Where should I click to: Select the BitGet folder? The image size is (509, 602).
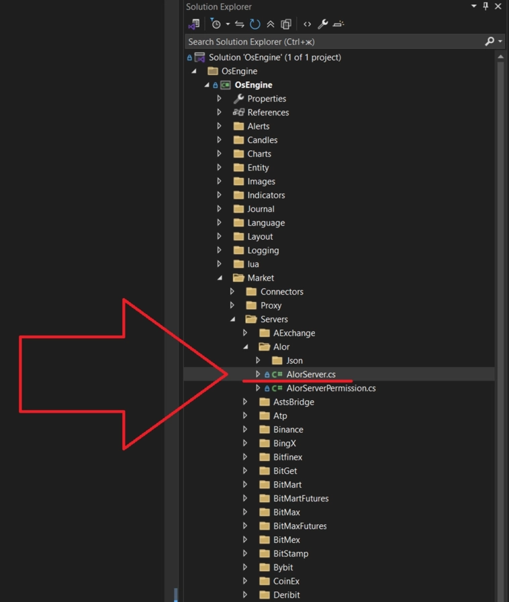[285, 471]
